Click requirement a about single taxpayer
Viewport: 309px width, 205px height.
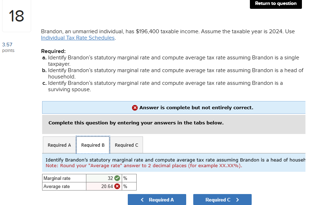pos(171,60)
